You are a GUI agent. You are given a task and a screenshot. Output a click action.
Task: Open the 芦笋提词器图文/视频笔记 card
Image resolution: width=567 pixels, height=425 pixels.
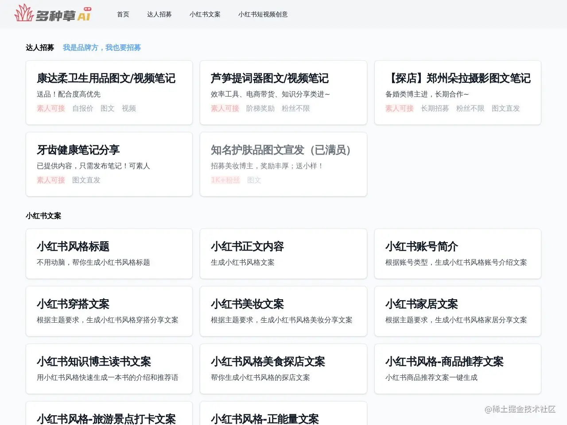coord(283,93)
